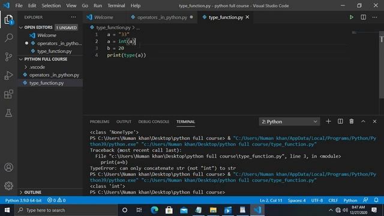This screenshot has height=216, width=384.
Task: Open Task View on the taskbar
Action: (x=139, y=210)
